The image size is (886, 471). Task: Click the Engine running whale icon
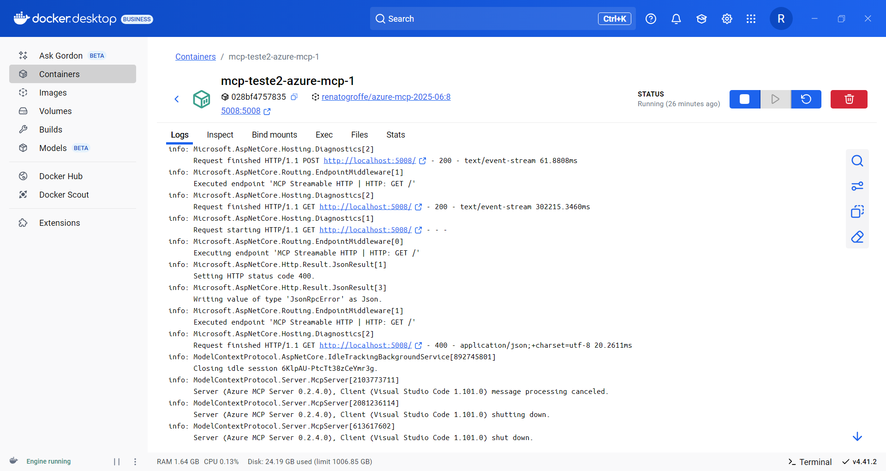14,461
